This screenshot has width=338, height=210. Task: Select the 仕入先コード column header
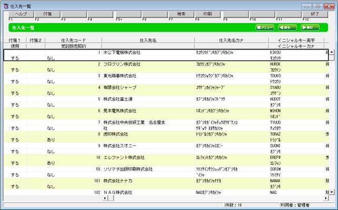(73, 41)
